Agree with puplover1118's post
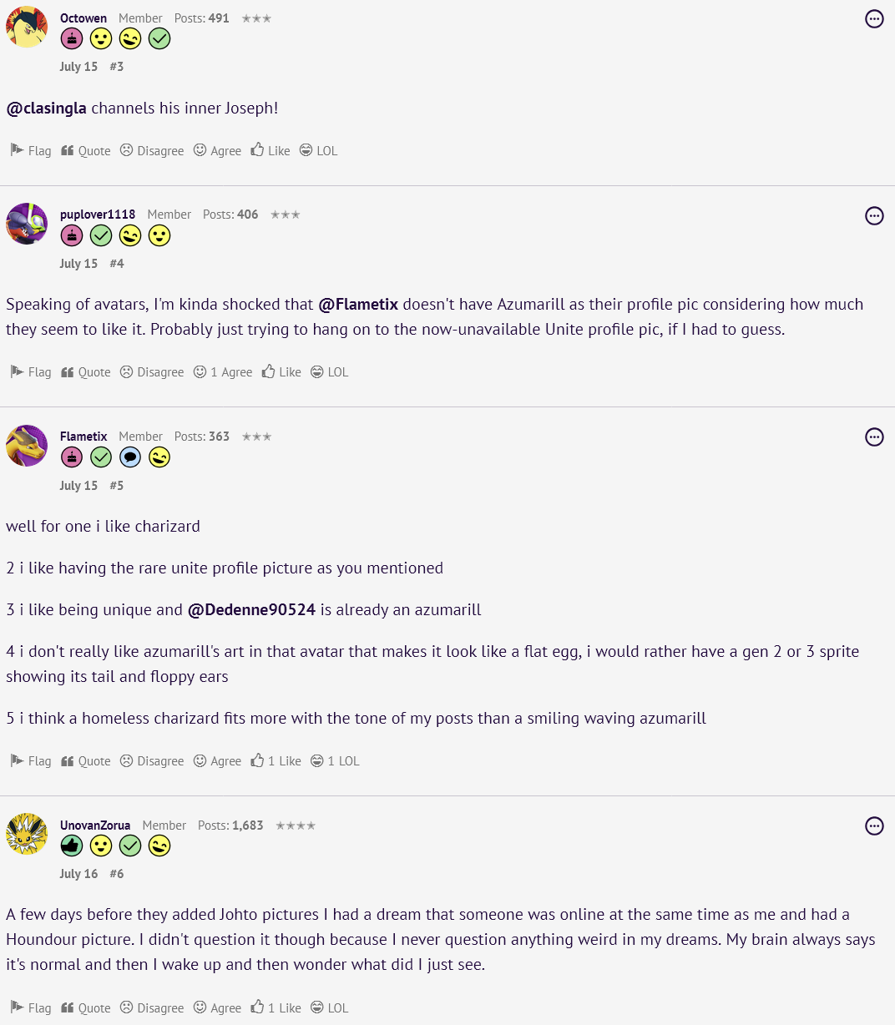The height and width of the screenshot is (1025, 895). coord(223,372)
